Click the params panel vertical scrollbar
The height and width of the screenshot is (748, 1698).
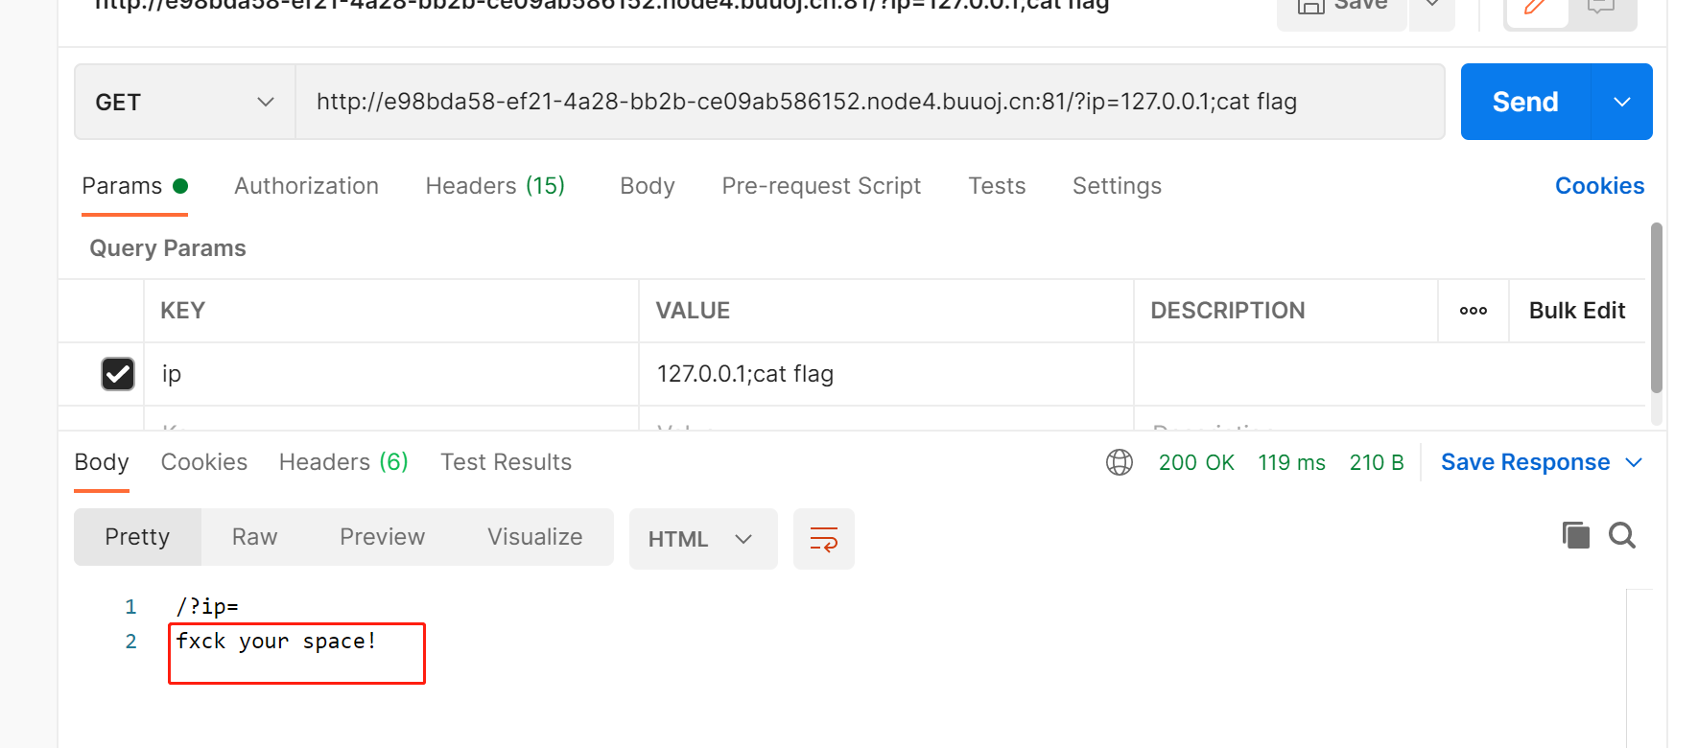coord(1656,307)
